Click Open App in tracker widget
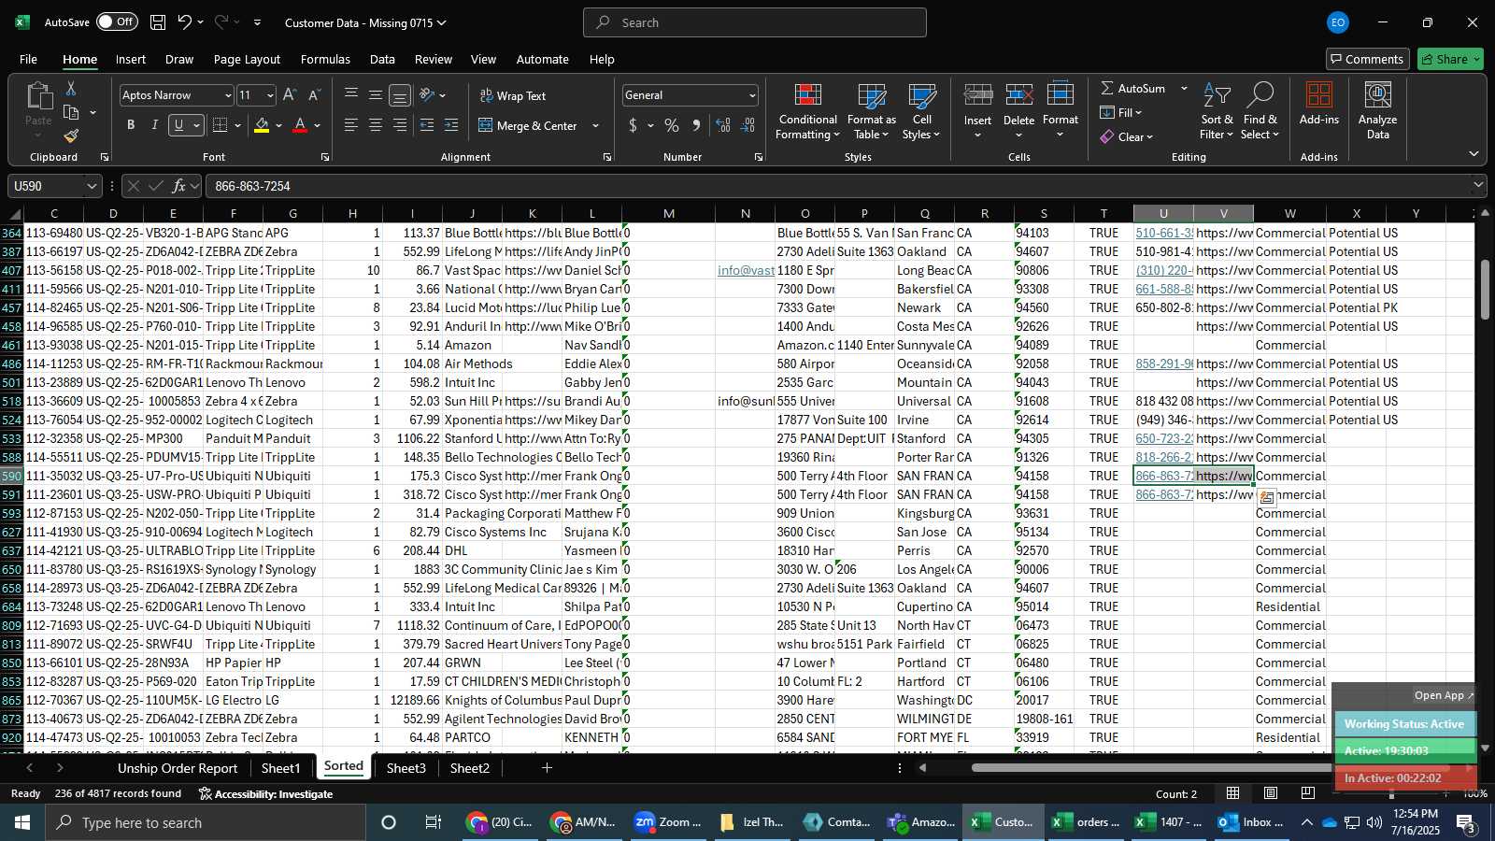The height and width of the screenshot is (841, 1495). pyautogui.click(x=1444, y=695)
